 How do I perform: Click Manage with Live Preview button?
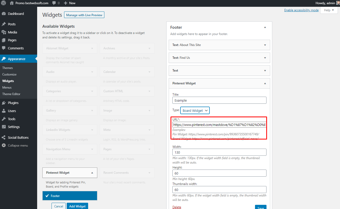pos(84,15)
